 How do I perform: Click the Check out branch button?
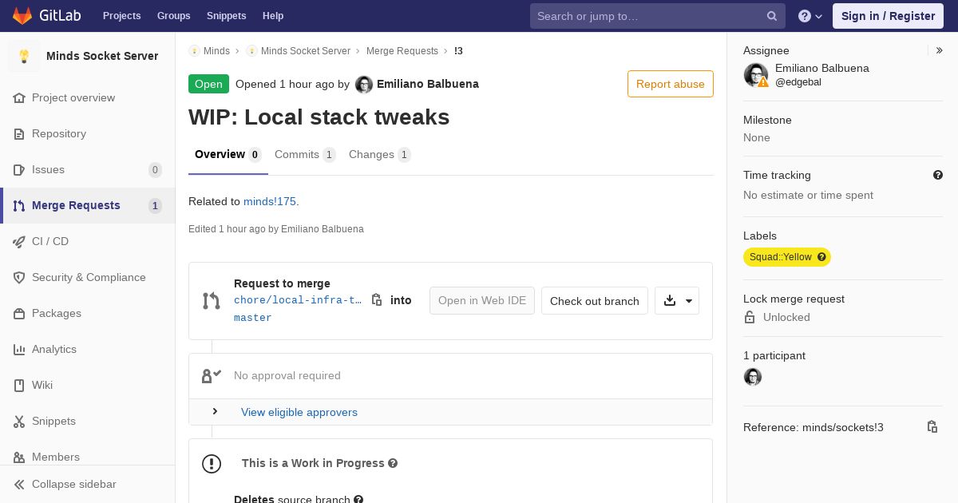594,301
